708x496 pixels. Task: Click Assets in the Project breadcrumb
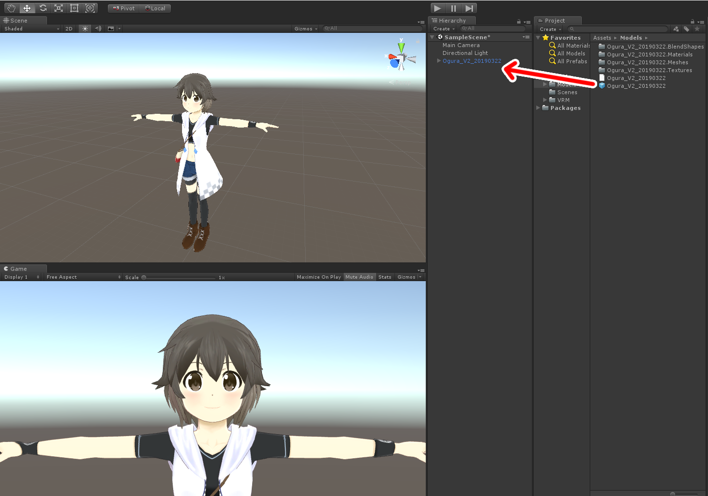tap(602, 38)
